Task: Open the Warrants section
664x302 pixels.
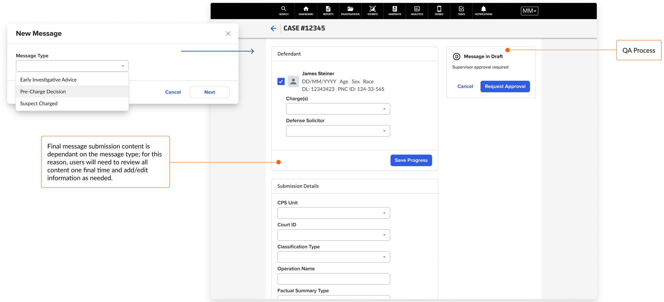Action: pyautogui.click(x=394, y=11)
